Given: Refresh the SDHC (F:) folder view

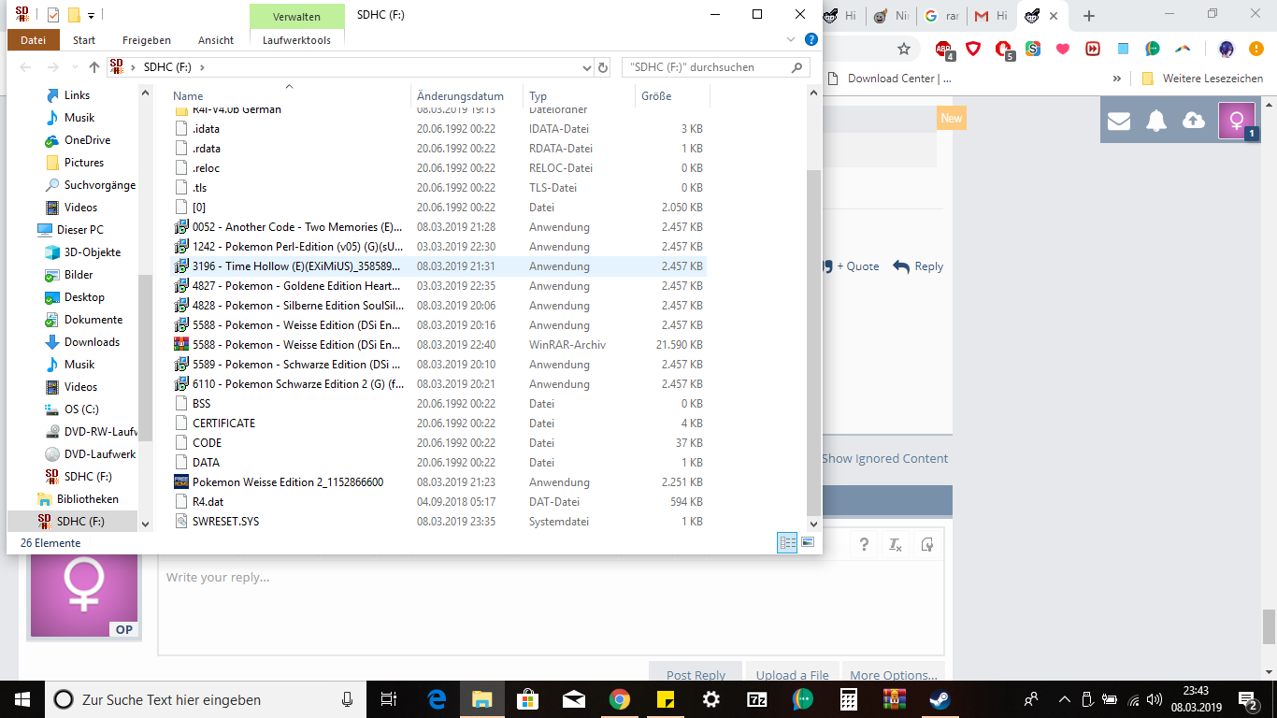Looking at the screenshot, I should coord(603,67).
